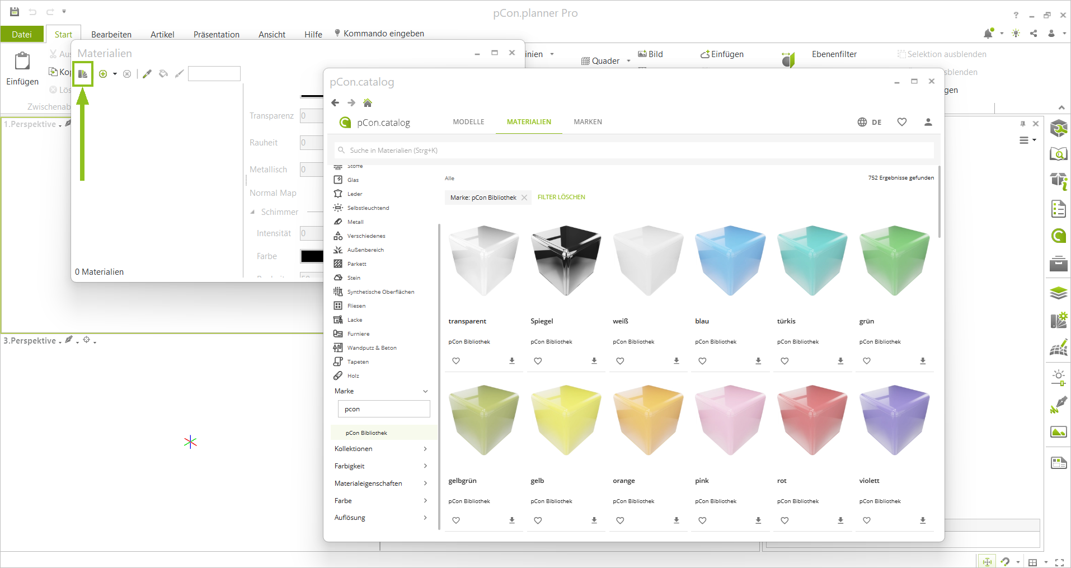Open the light settings sidebar icon
Viewport: 1071px width, 568px height.
pyautogui.click(x=1058, y=377)
